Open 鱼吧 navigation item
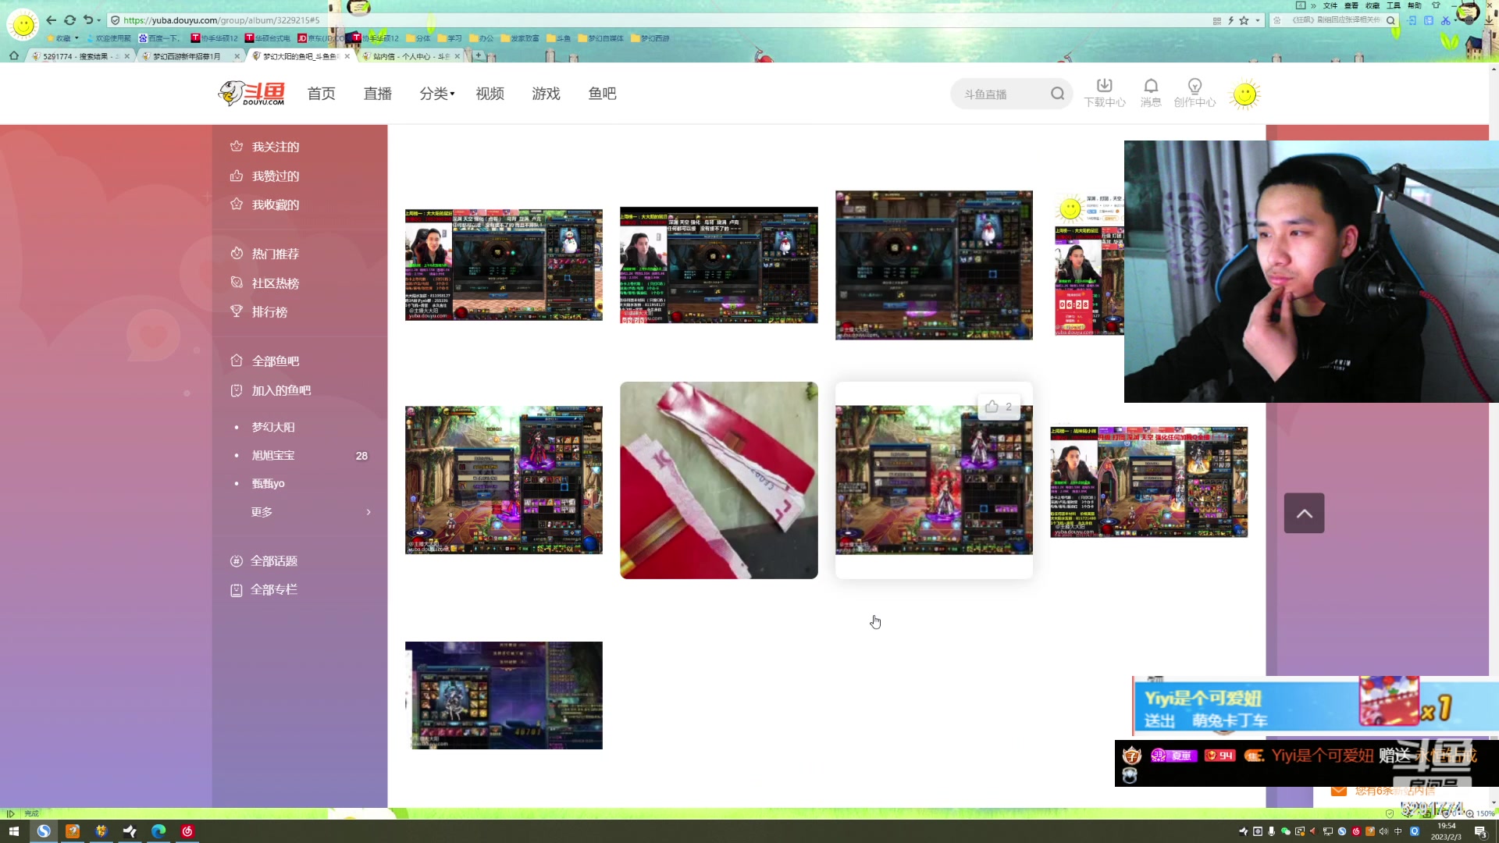 (x=602, y=94)
